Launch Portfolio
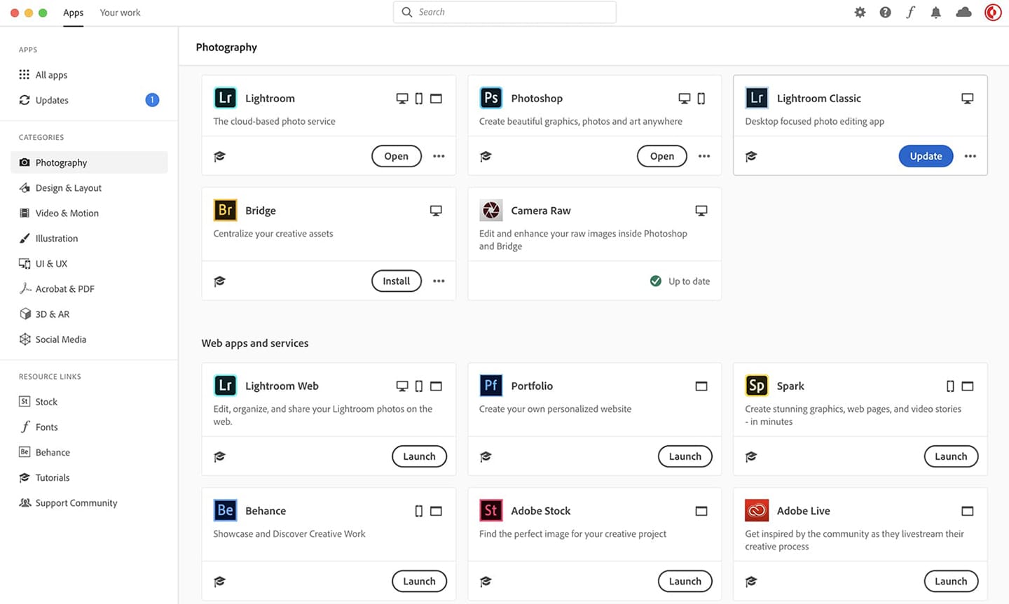This screenshot has height=604, width=1009. tap(685, 456)
